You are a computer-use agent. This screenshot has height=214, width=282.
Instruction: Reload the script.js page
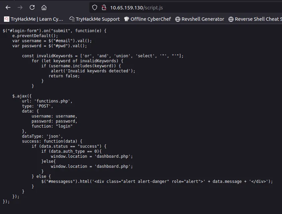[32, 7]
